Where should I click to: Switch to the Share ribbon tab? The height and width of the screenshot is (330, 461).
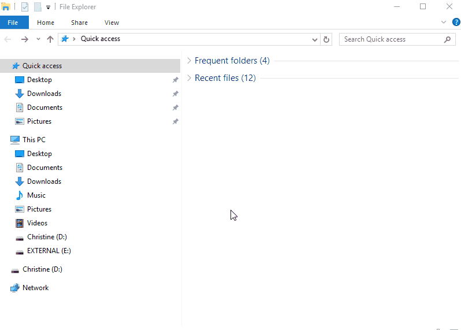click(79, 23)
